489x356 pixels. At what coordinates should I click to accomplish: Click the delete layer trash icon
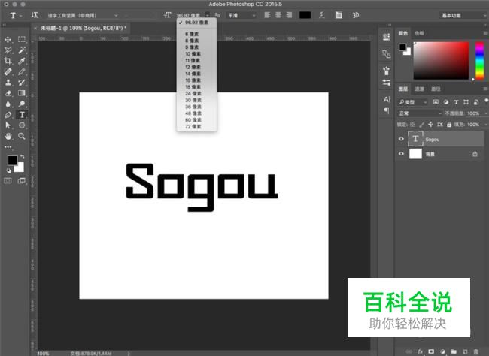click(476, 351)
